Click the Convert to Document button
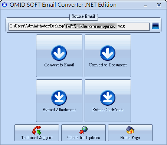The image size is (167, 145). coord(108,56)
